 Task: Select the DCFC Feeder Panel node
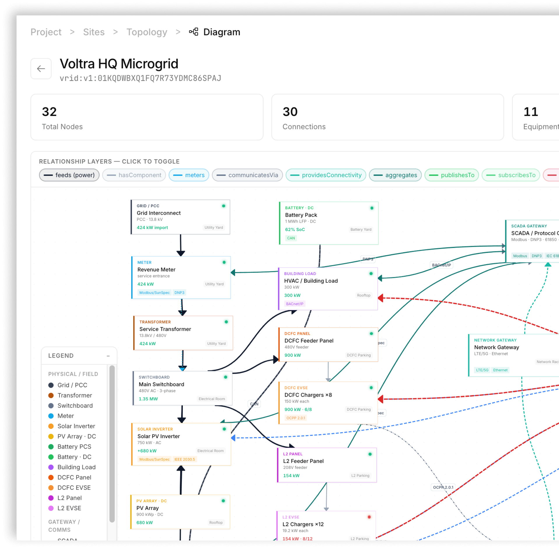click(328, 345)
